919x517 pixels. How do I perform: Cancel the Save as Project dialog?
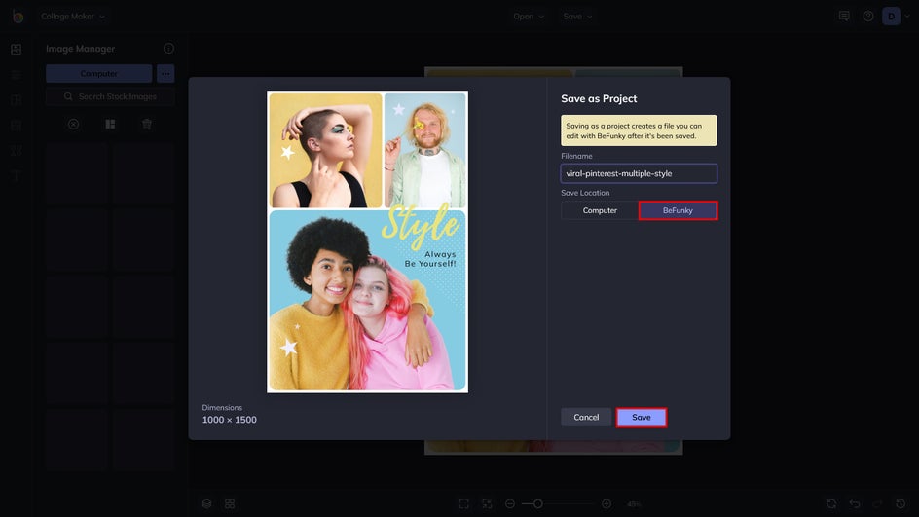pos(586,417)
